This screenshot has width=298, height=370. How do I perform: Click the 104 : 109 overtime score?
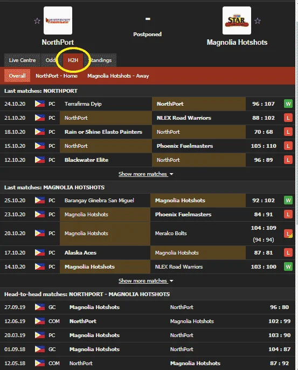click(x=264, y=228)
